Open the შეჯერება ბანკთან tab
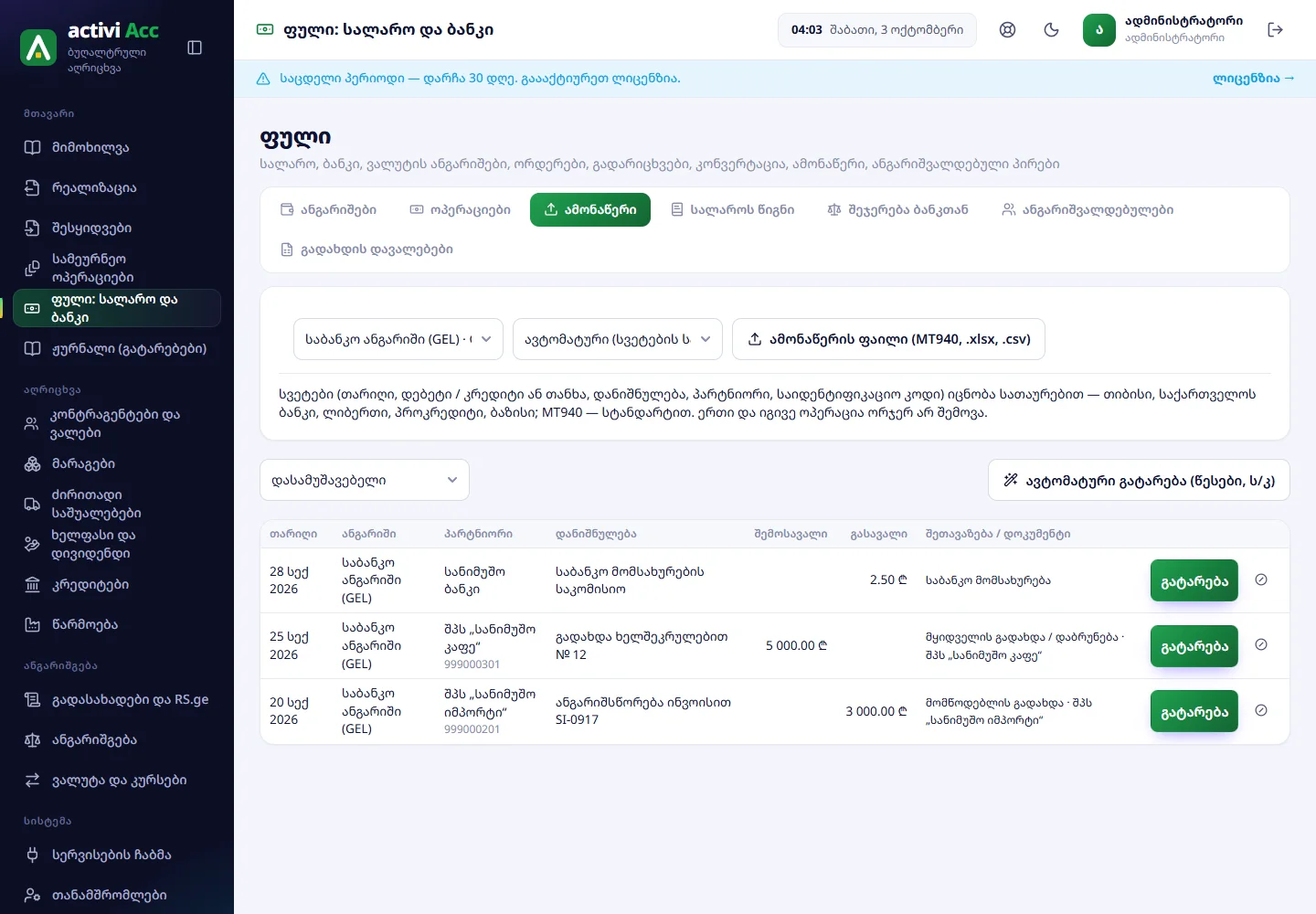Image resolution: width=1316 pixels, height=914 pixels. click(897, 209)
